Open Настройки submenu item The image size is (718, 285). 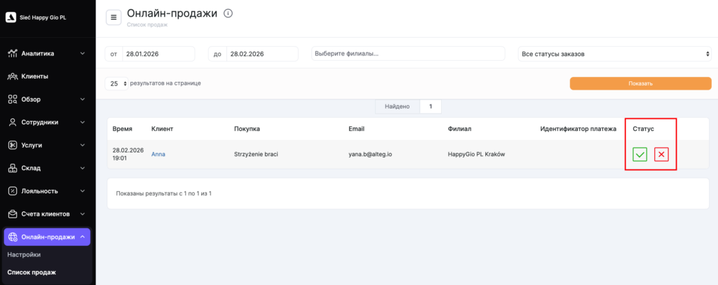pyautogui.click(x=24, y=255)
